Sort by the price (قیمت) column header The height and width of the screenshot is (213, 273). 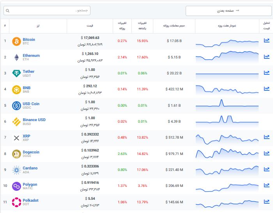pos(90,26)
